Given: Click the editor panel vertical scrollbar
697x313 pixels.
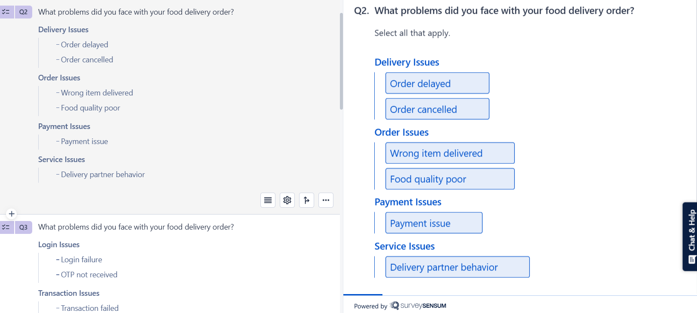Looking at the screenshot, I should pos(341,60).
